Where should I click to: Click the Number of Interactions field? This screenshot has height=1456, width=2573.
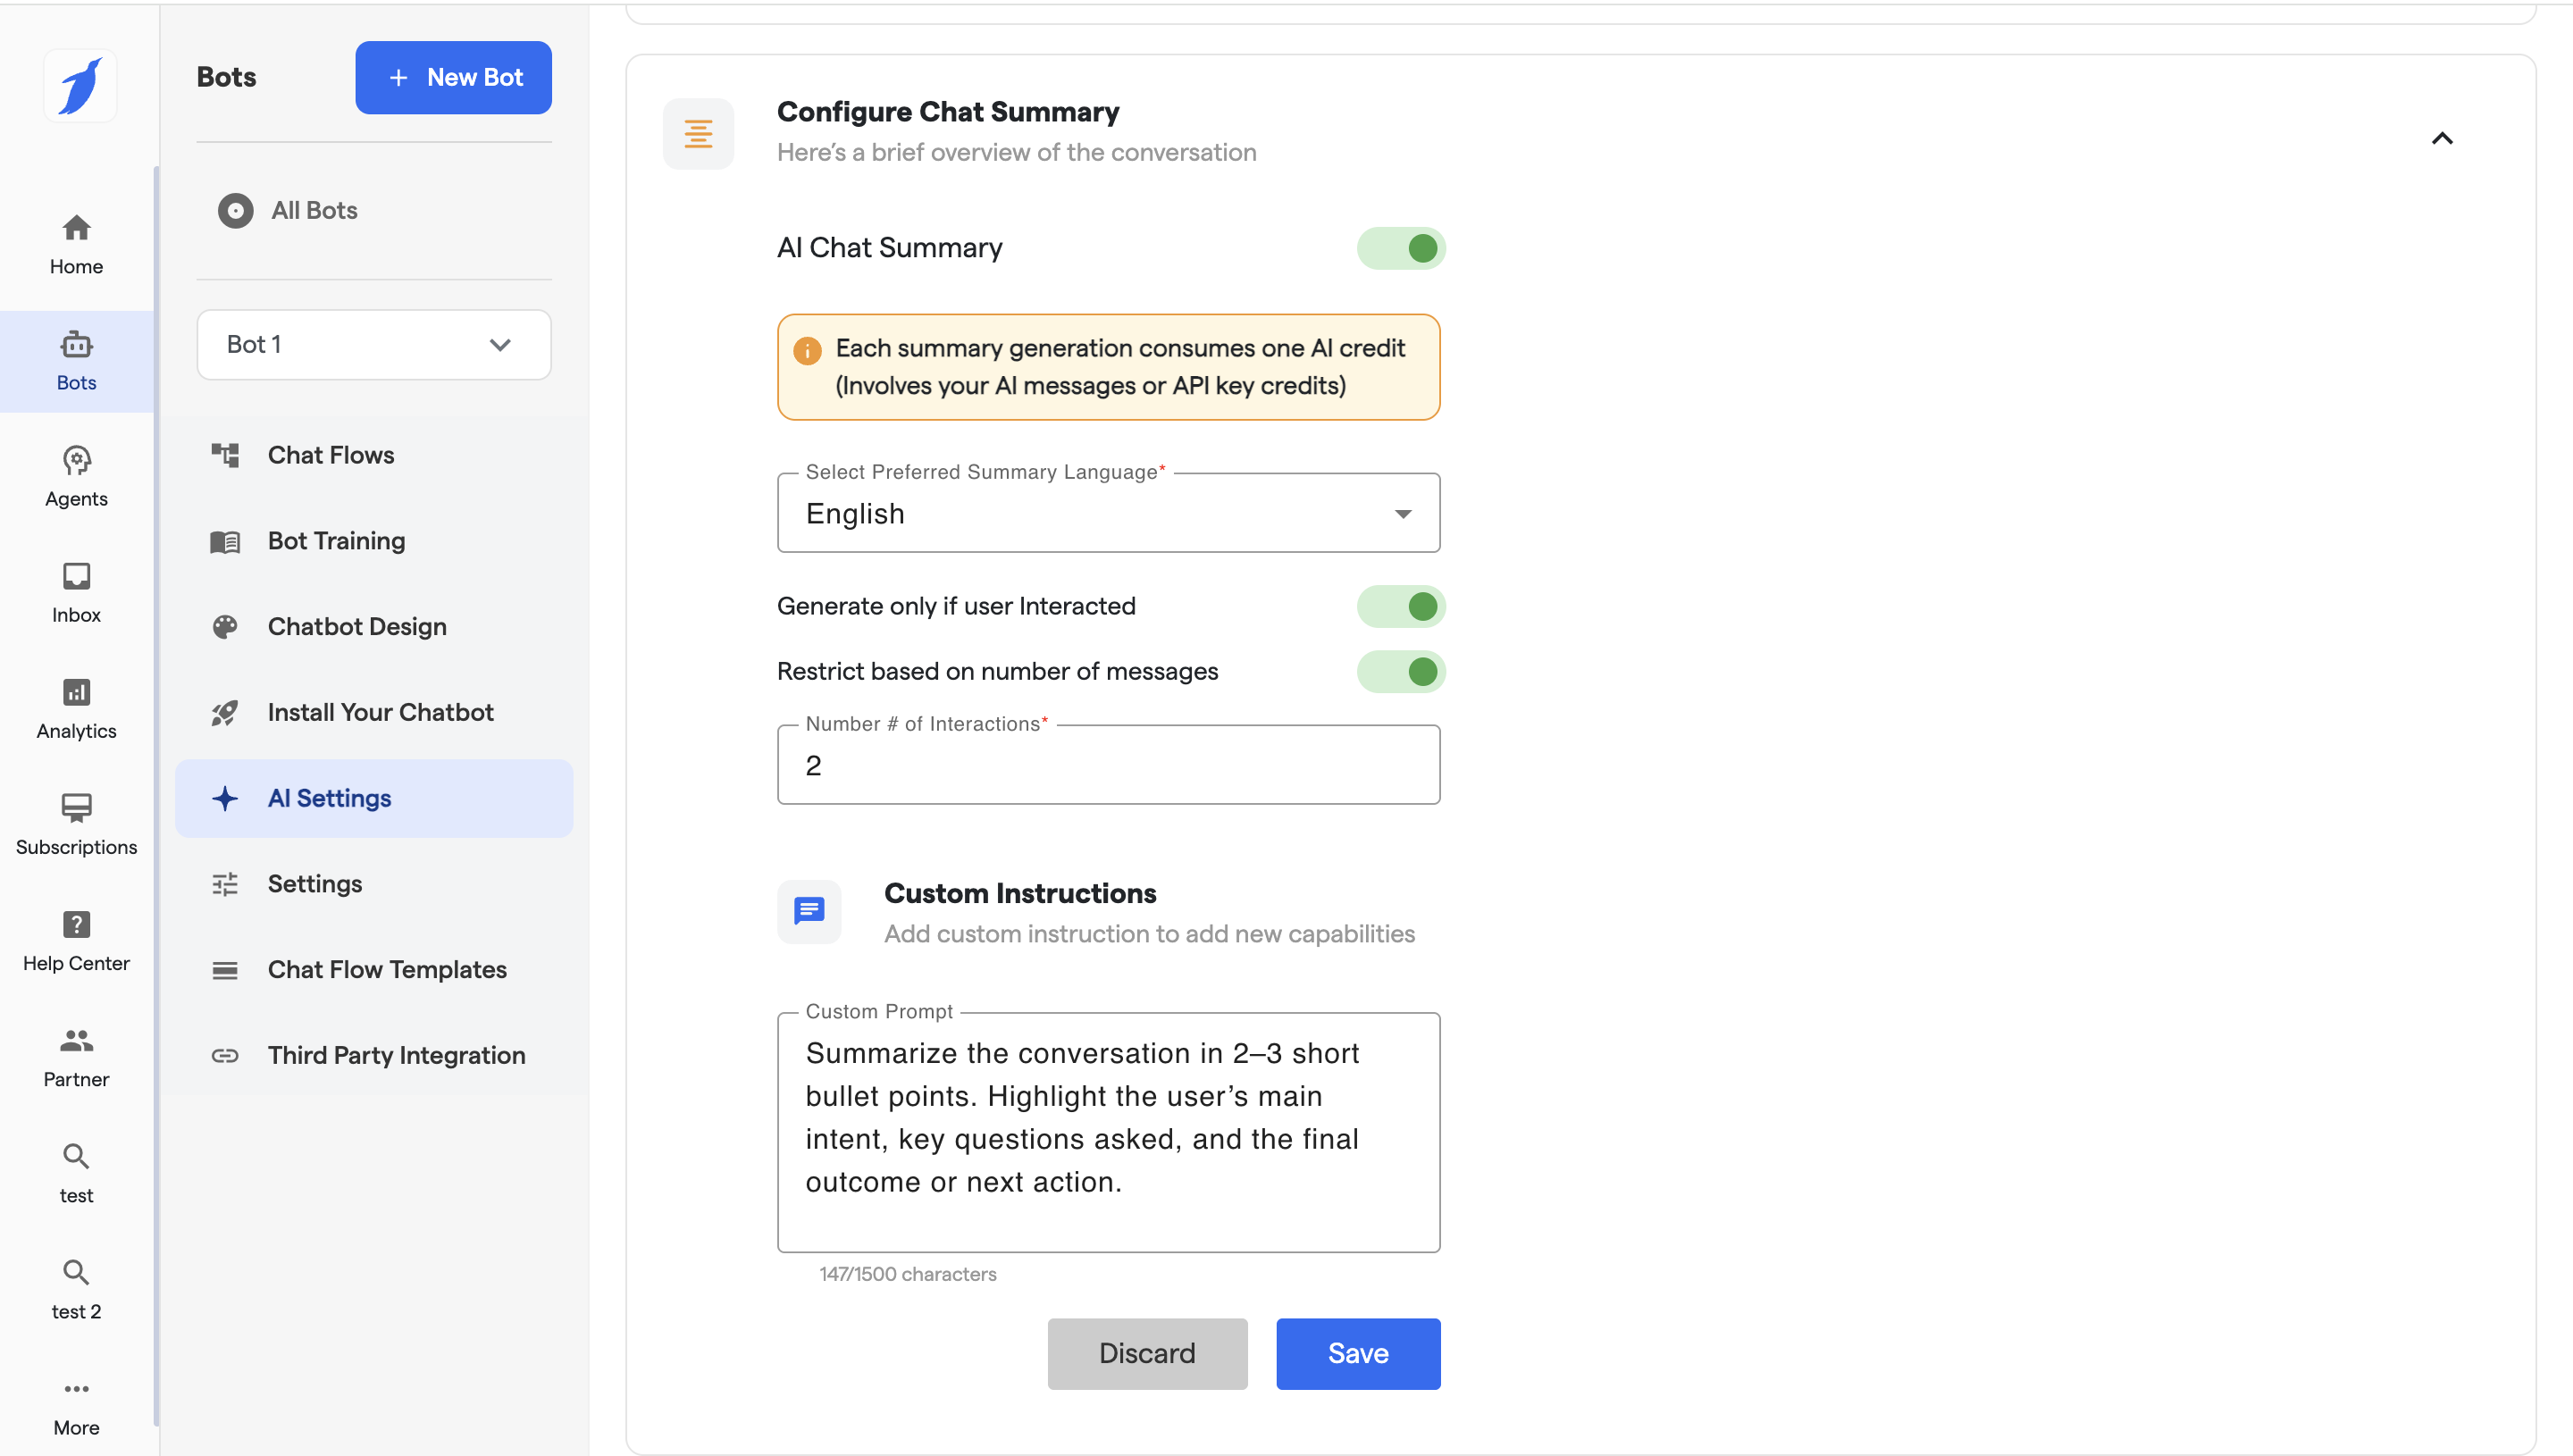tap(1107, 766)
